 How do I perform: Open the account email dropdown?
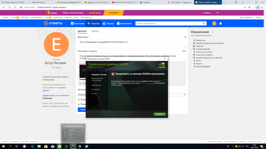246,18
